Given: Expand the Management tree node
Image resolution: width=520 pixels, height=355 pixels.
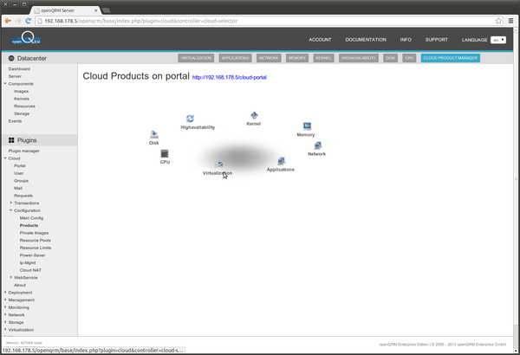Looking at the screenshot, I should (x=5, y=300).
